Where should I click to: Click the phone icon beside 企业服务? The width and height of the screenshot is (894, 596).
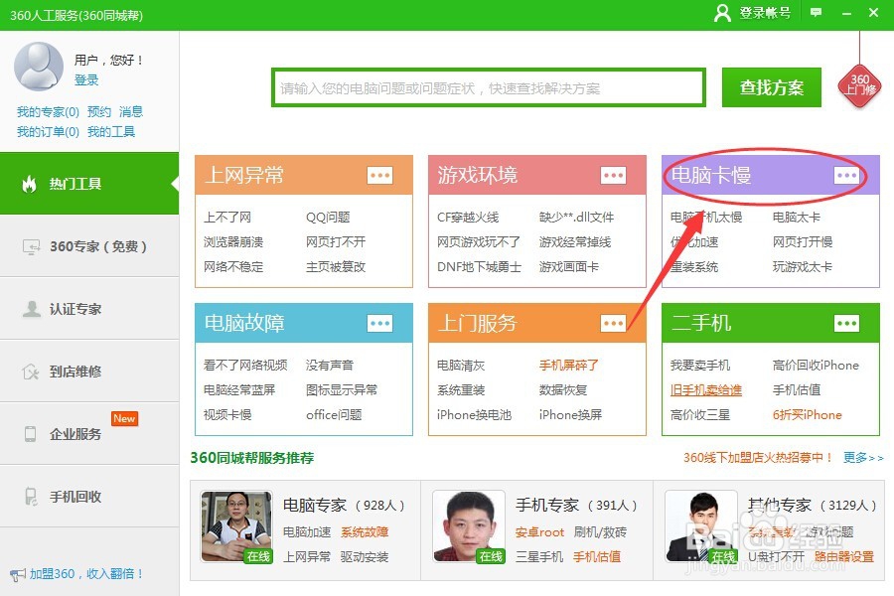coord(30,434)
